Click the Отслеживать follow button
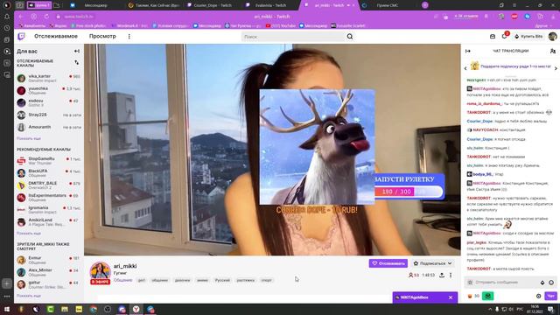Image resolution: width=560 pixels, height=315 pixels. (388, 263)
